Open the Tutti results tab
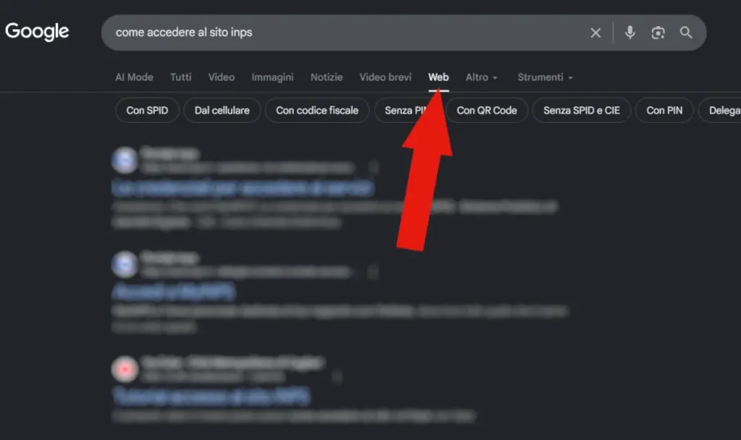Screen dimensions: 741x440 click(x=181, y=77)
